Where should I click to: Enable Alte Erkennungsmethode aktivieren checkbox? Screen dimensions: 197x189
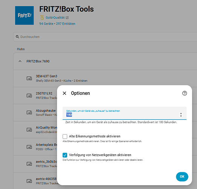pyautogui.click(x=65, y=136)
